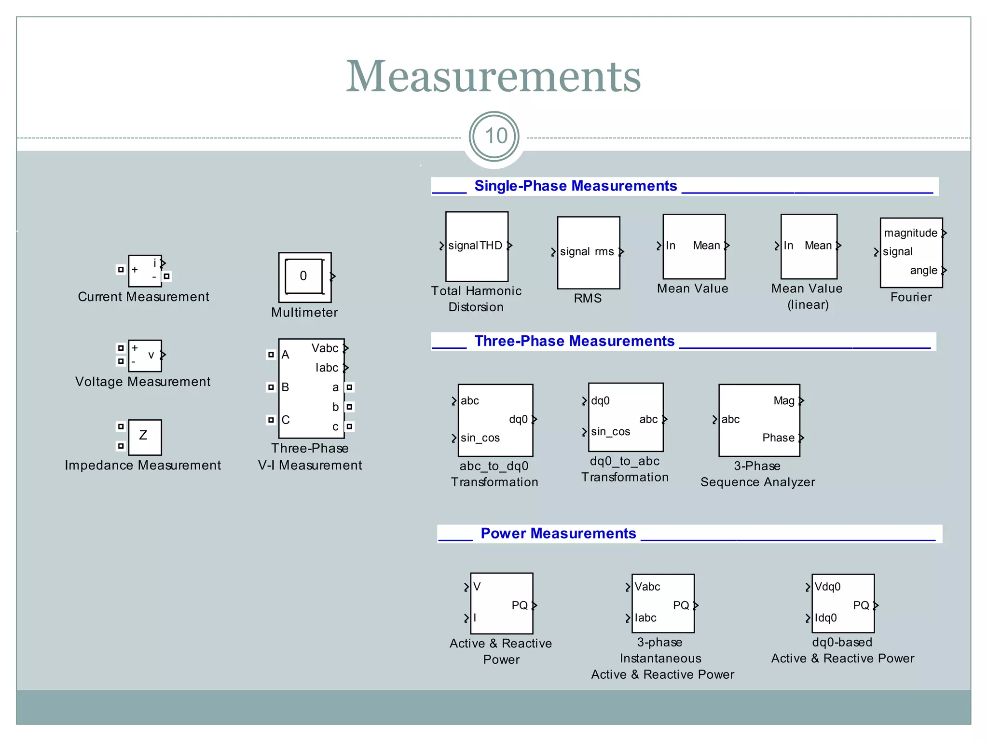Select the Voltage Measurement block

pos(145,356)
